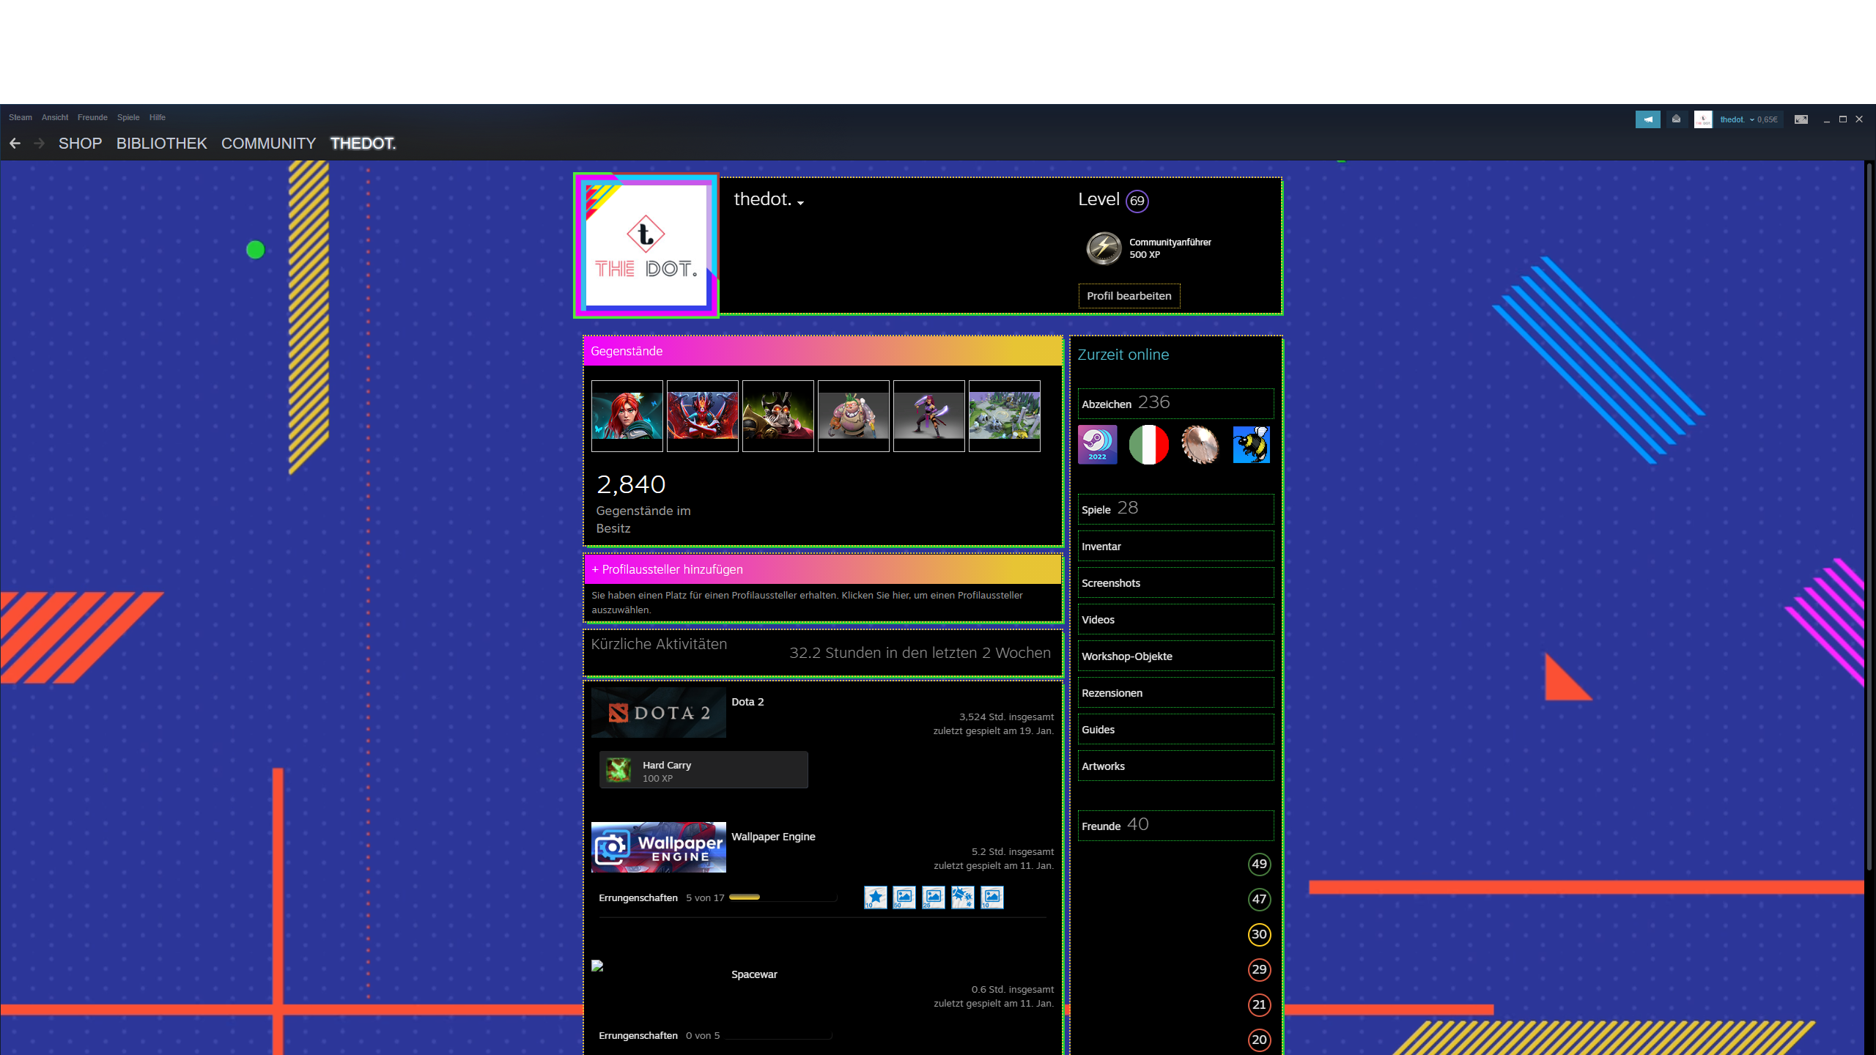
Task: View the star achievement icon
Action: (x=876, y=897)
